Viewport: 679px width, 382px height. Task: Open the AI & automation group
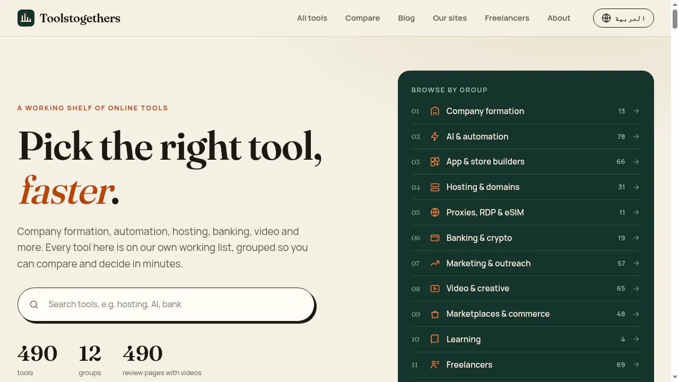526,136
